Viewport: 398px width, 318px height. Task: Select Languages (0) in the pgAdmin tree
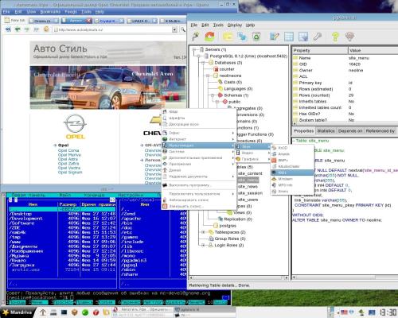click(x=238, y=89)
